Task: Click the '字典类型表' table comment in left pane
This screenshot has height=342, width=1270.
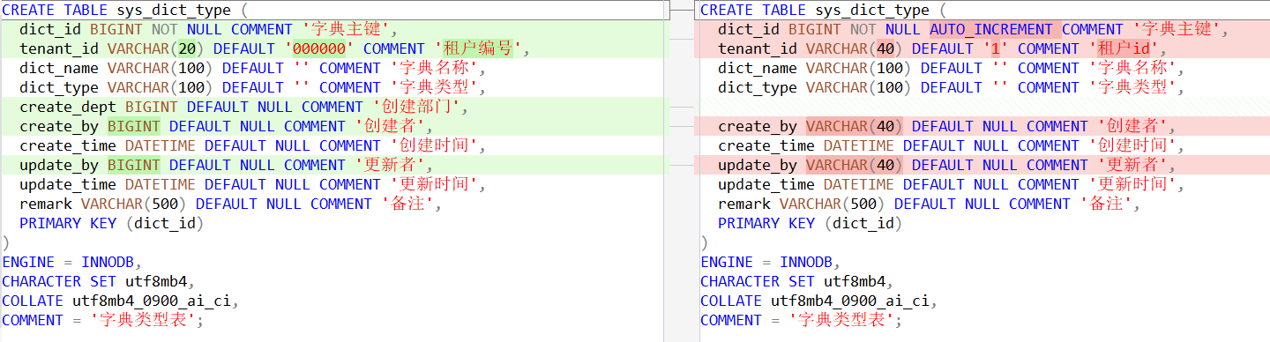Action: click(x=143, y=320)
